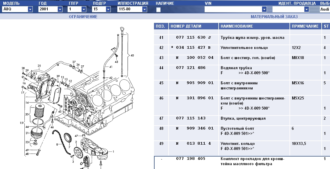Sort by the Наименование column header
Screen dimensions: 330x169
click(237, 26)
